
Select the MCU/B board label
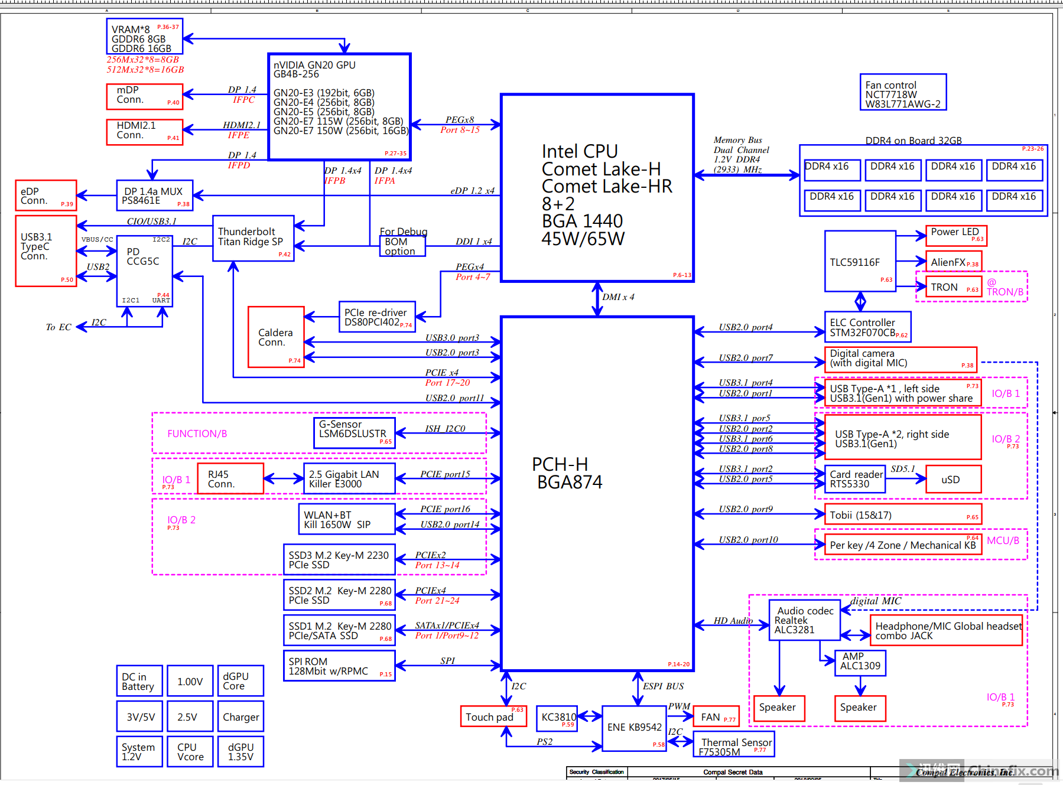click(x=1003, y=540)
